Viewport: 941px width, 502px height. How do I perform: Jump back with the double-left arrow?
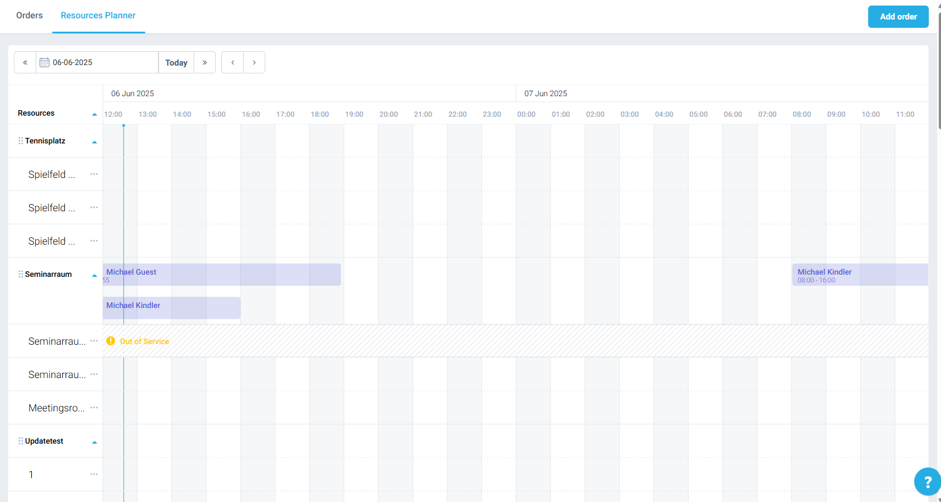25,62
